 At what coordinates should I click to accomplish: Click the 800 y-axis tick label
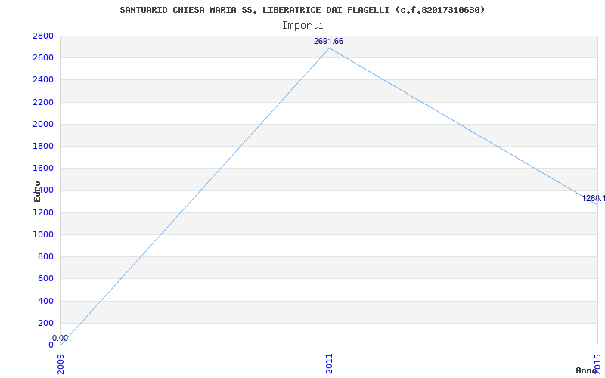pos(45,256)
